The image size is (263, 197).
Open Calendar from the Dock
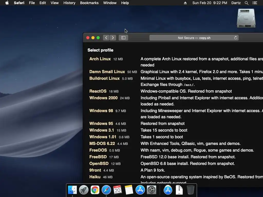(117, 190)
